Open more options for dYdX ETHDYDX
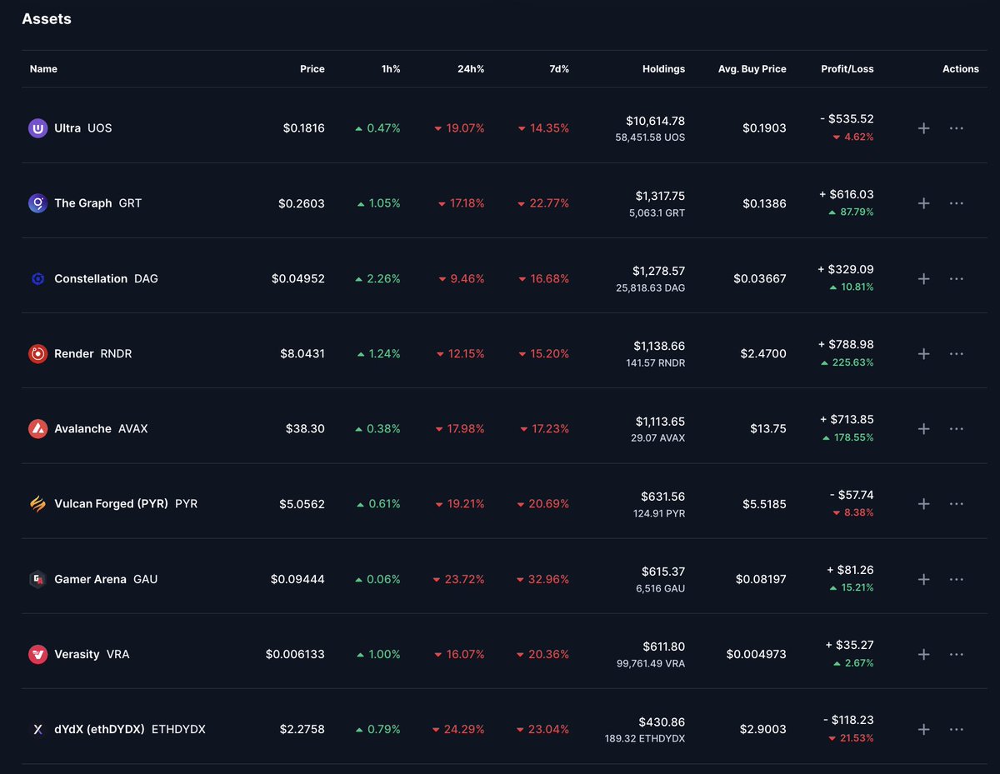The height and width of the screenshot is (774, 1000). pos(957,729)
